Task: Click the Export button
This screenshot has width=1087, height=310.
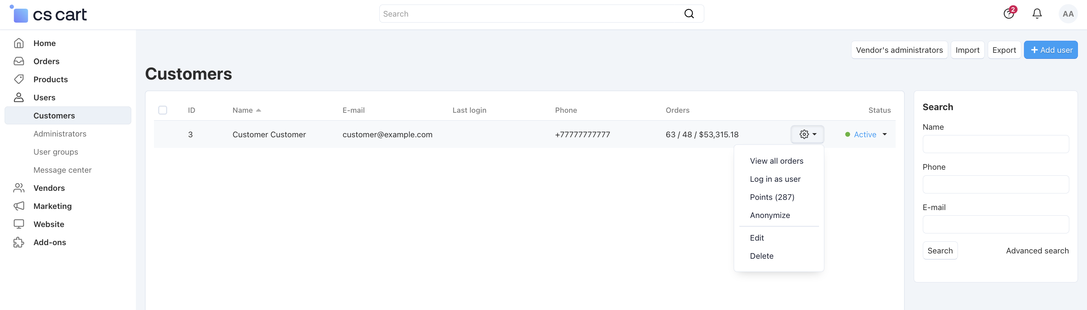Action: pyautogui.click(x=1004, y=50)
